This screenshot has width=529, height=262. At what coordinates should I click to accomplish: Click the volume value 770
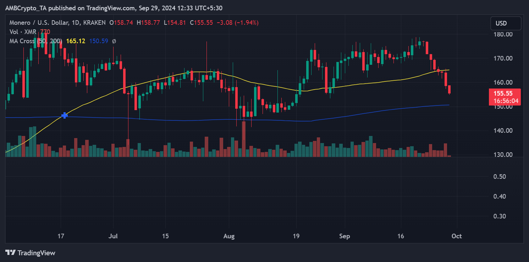tap(45, 32)
